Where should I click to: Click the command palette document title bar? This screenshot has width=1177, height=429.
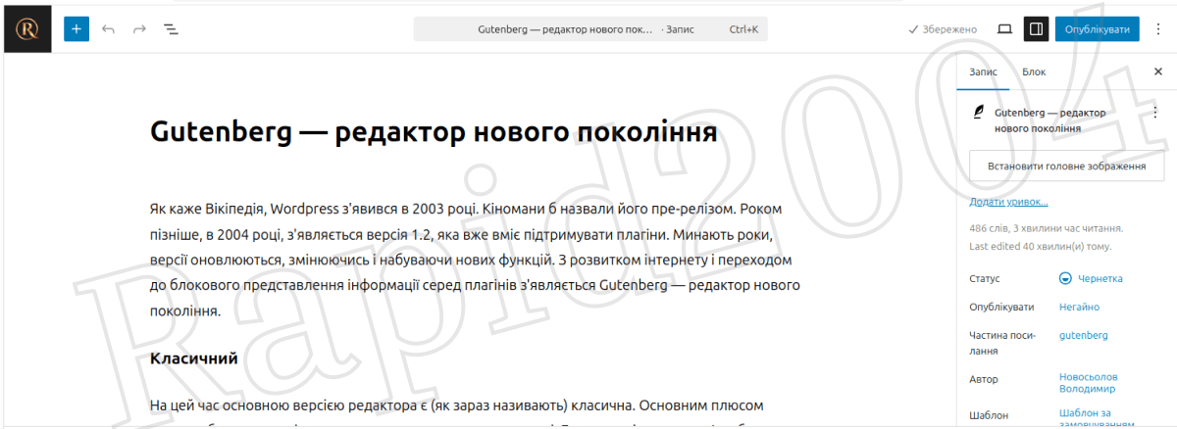click(x=589, y=29)
